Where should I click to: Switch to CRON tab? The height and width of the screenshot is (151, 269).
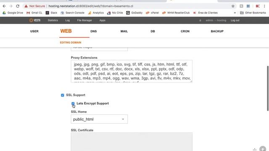pyautogui.click(x=185, y=31)
